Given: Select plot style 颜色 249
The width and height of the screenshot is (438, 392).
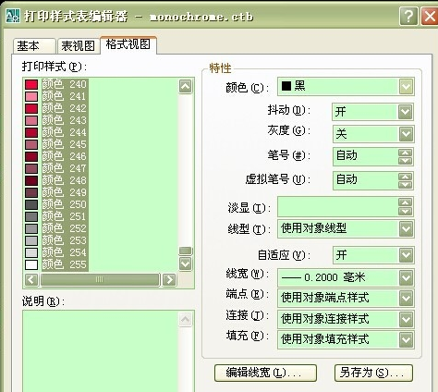Looking at the screenshot, I should click(64, 192).
